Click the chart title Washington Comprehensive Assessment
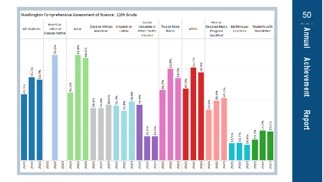 pyautogui.click(x=79, y=15)
